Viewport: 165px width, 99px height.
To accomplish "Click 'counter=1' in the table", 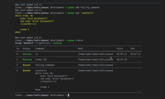I will tap(41, 71).
